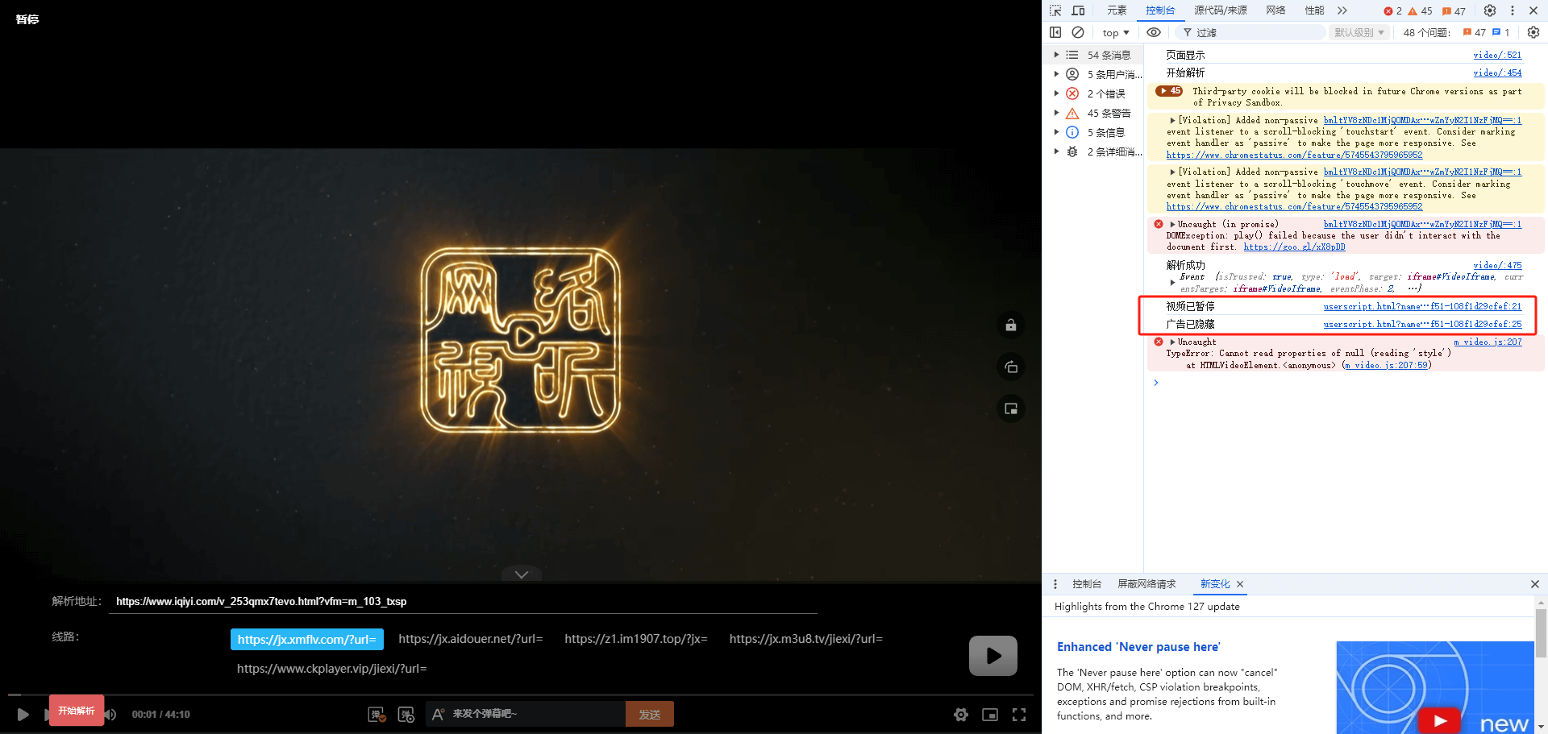Open the goo.gl/xX8pDD link

(x=1294, y=247)
